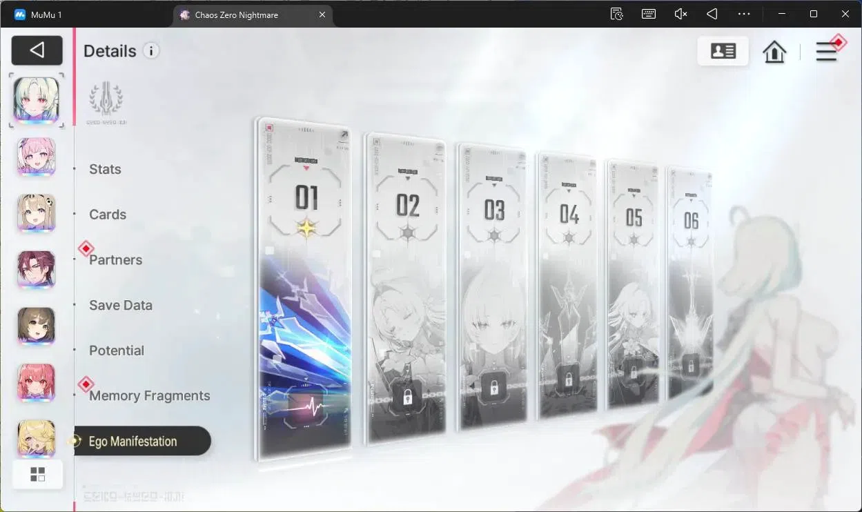Close the Chaos Zero Nightmare tab
The image size is (862, 512).
[321, 14]
